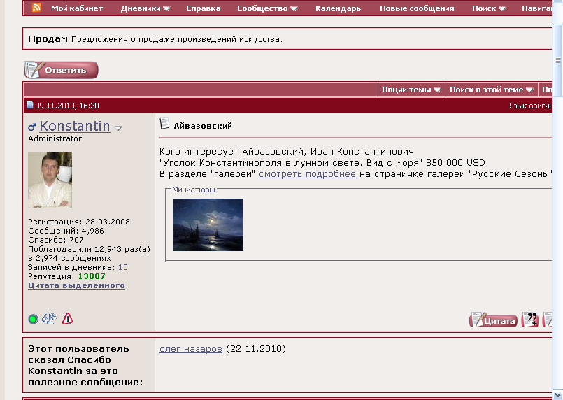
Task: Expand the Дневники dropdown menu
Action: pyautogui.click(x=145, y=8)
